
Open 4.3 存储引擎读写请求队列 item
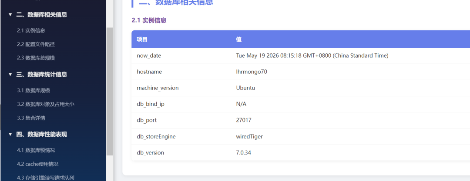pyautogui.click(x=46, y=178)
